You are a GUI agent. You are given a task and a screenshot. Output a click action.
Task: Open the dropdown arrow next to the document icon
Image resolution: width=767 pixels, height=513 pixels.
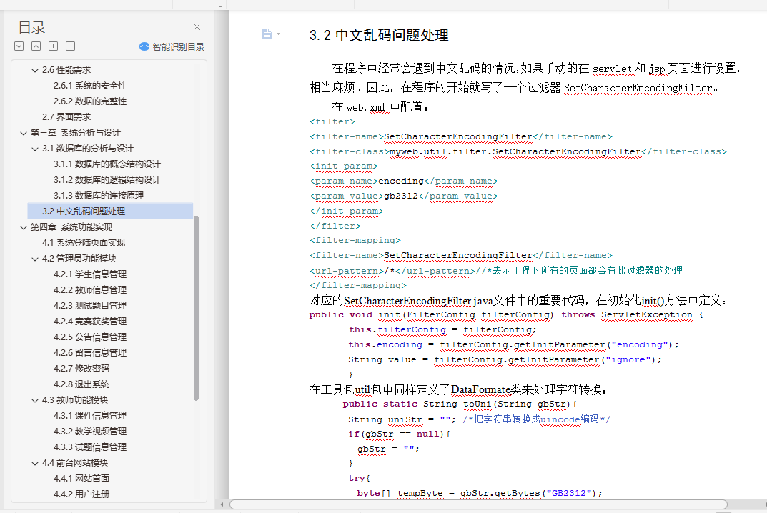278,34
